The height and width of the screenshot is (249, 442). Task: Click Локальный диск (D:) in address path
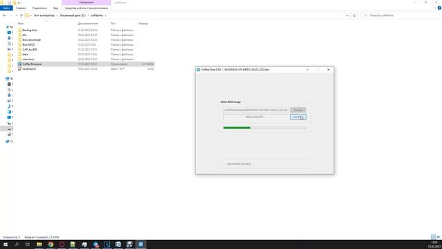point(73,15)
